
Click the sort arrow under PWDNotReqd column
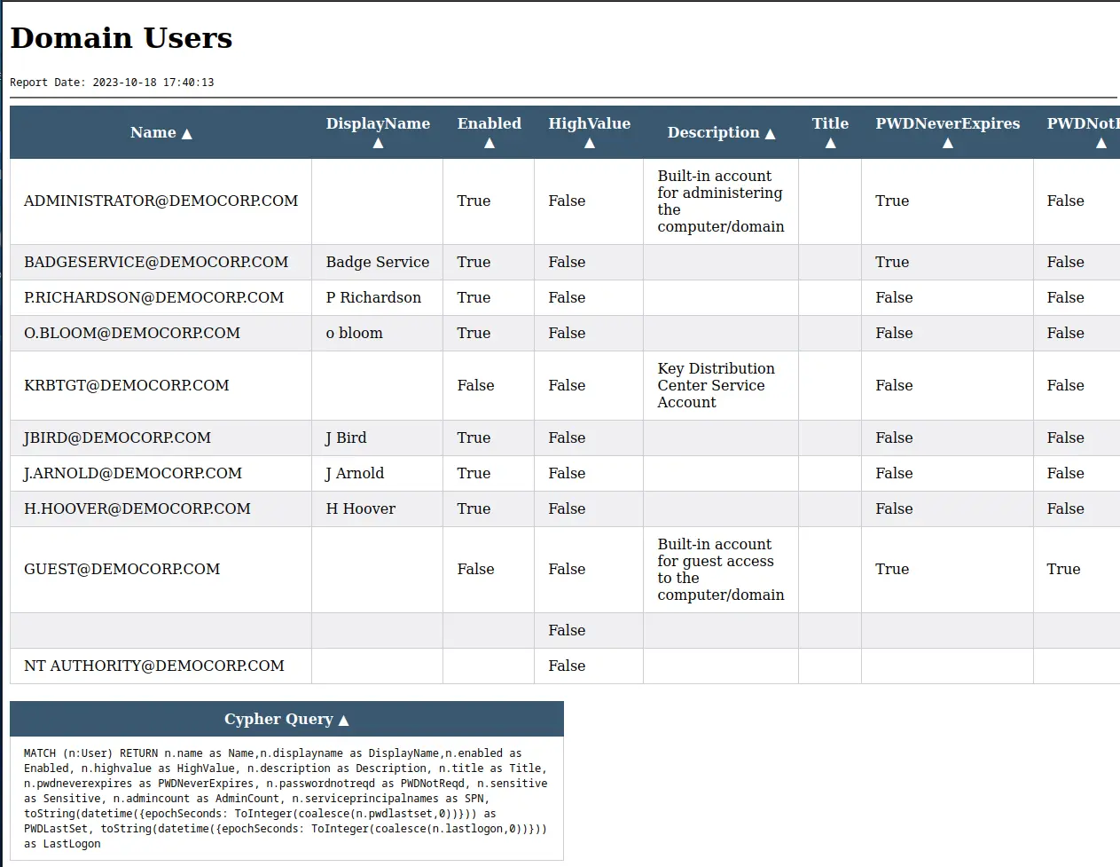point(1100,144)
